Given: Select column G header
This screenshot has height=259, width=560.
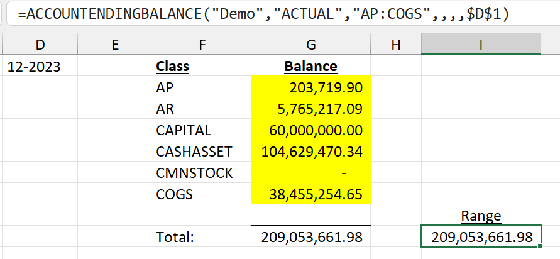Looking at the screenshot, I should coord(310,44).
